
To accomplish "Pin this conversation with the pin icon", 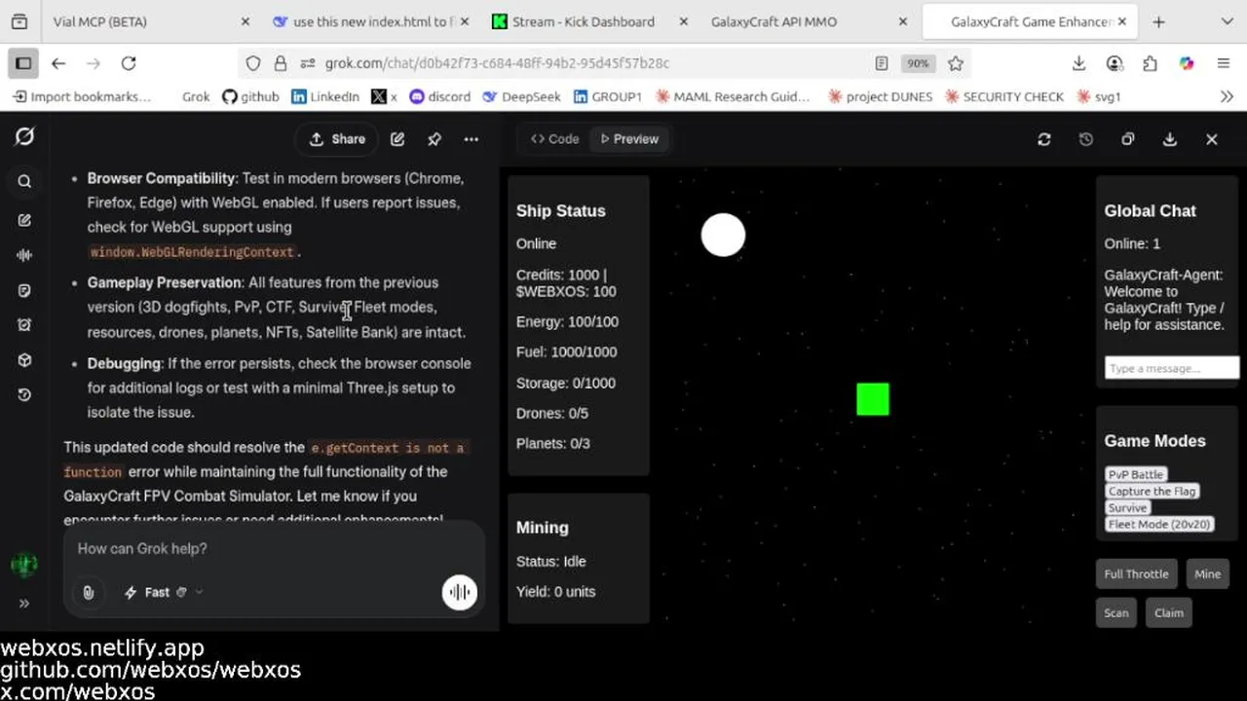I will click(435, 139).
